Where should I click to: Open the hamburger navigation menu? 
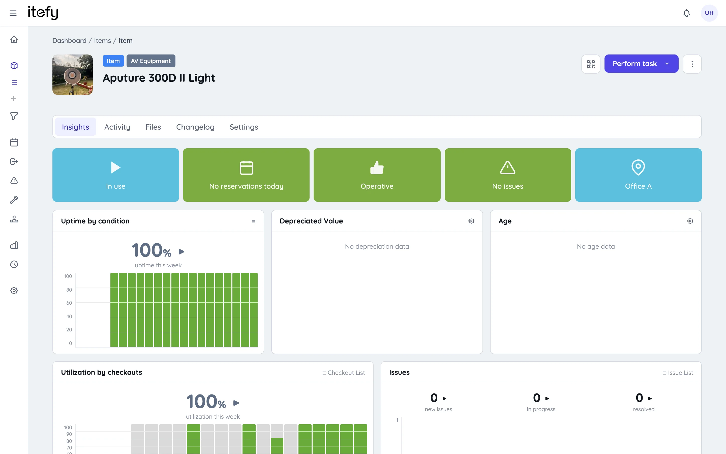click(13, 13)
